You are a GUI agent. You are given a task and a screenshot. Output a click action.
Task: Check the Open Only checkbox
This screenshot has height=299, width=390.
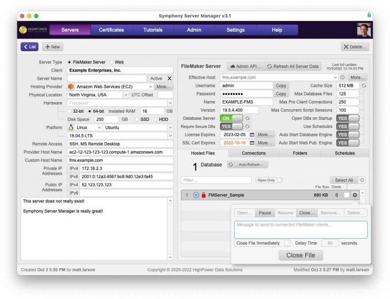[x=279, y=180]
